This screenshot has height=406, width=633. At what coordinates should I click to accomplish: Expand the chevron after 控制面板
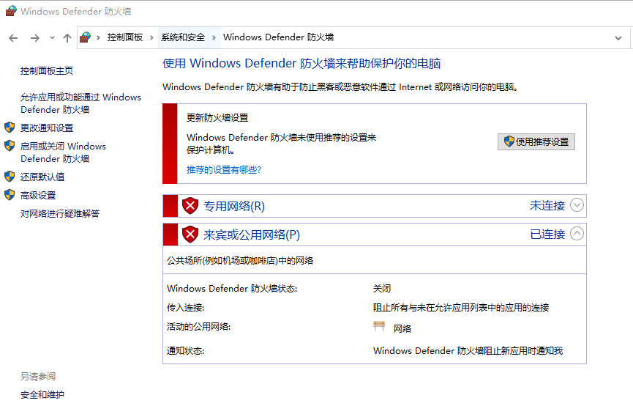[151, 37]
